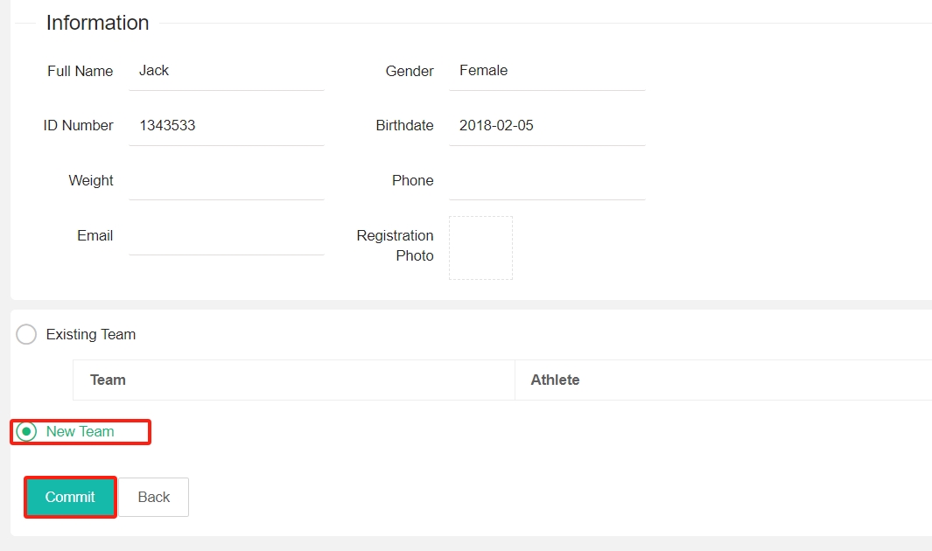Select the New Team radio button
Viewport: 932px width, 551px height.
(26, 431)
